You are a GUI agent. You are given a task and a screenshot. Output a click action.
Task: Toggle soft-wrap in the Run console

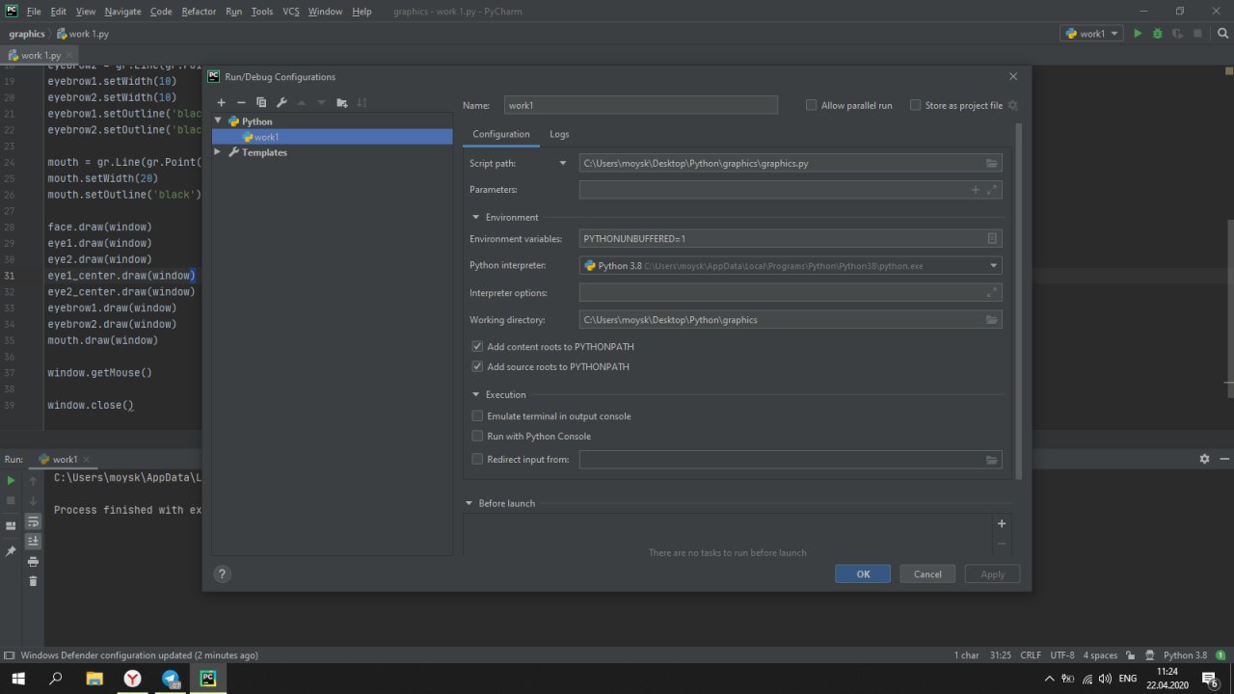pyautogui.click(x=33, y=521)
